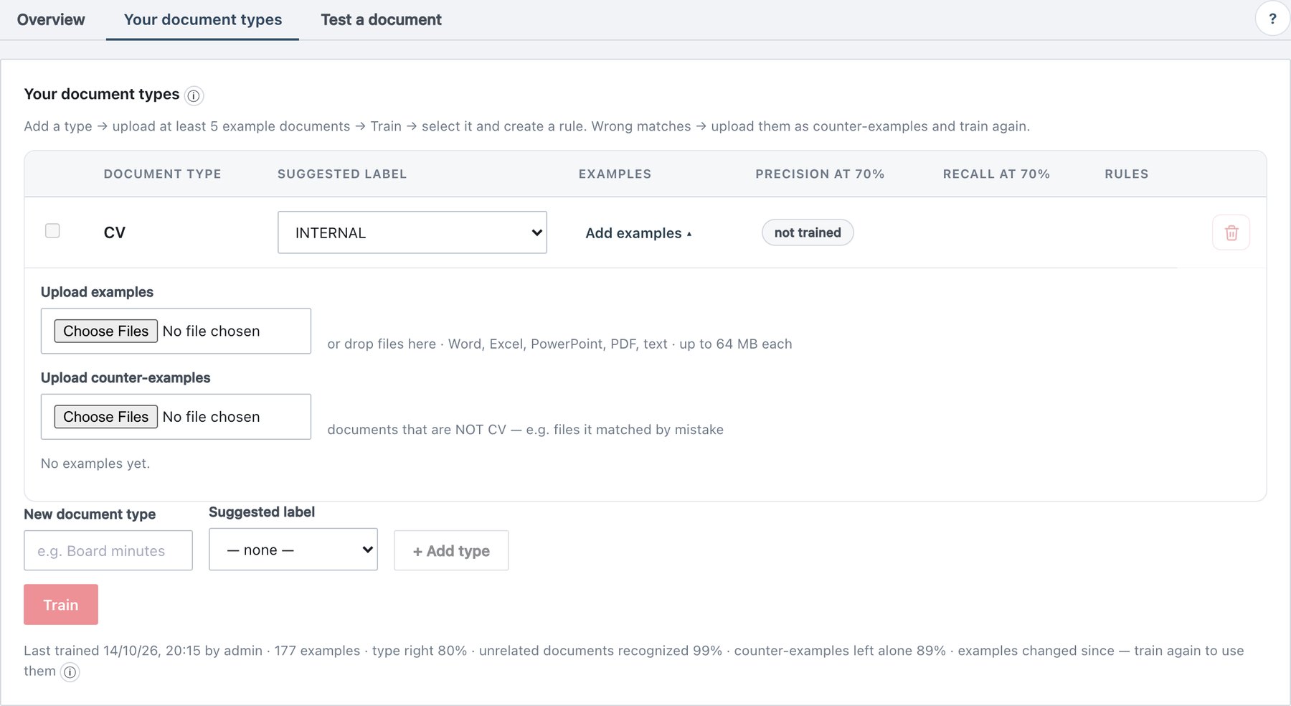
Task: Click the 'or drop files here' hint text
Action: pos(559,344)
